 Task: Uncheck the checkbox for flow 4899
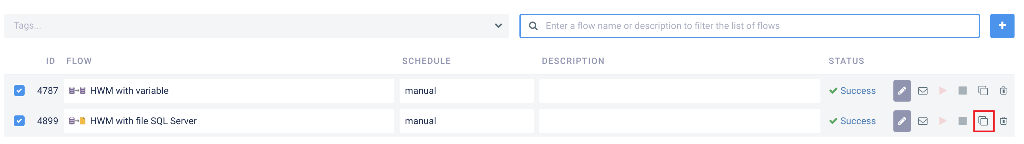19,120
